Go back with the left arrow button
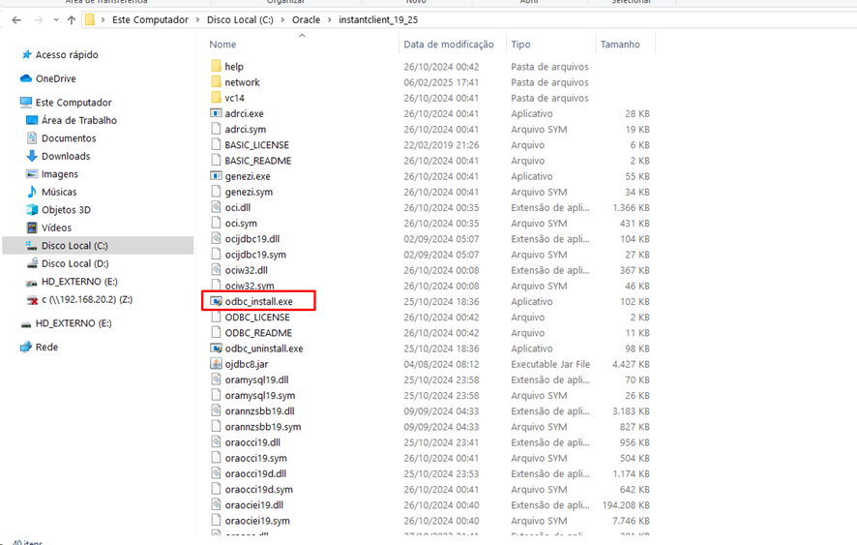This screenshot has height=545, width=857. tap(16, 20)
